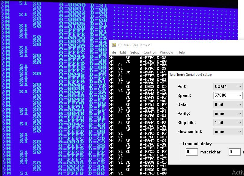The width and height of the screenshot is (244, 176).
Task: Click terminal line A=FFCD D=FF
Action: (138, 151)
